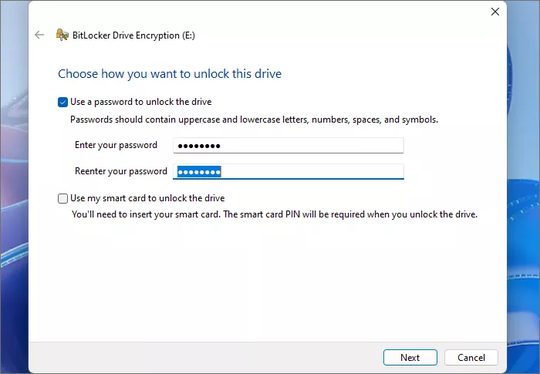
Task: Uncheck the 'Use a password' checkbox
Action: tap(63, 102)
